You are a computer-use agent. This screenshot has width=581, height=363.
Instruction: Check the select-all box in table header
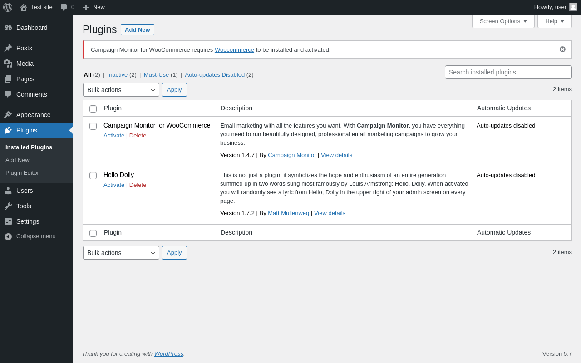click(x=93, y=109)
